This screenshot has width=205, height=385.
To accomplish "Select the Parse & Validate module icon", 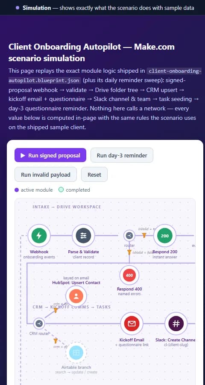I will [x=83, y=236].
